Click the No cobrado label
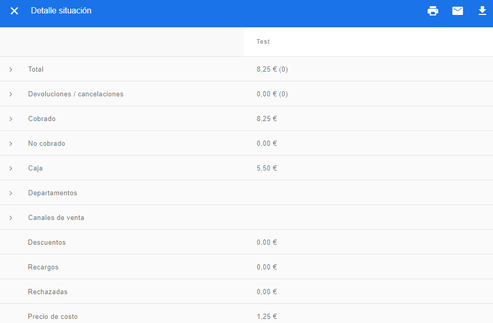 tap(46, 143)
